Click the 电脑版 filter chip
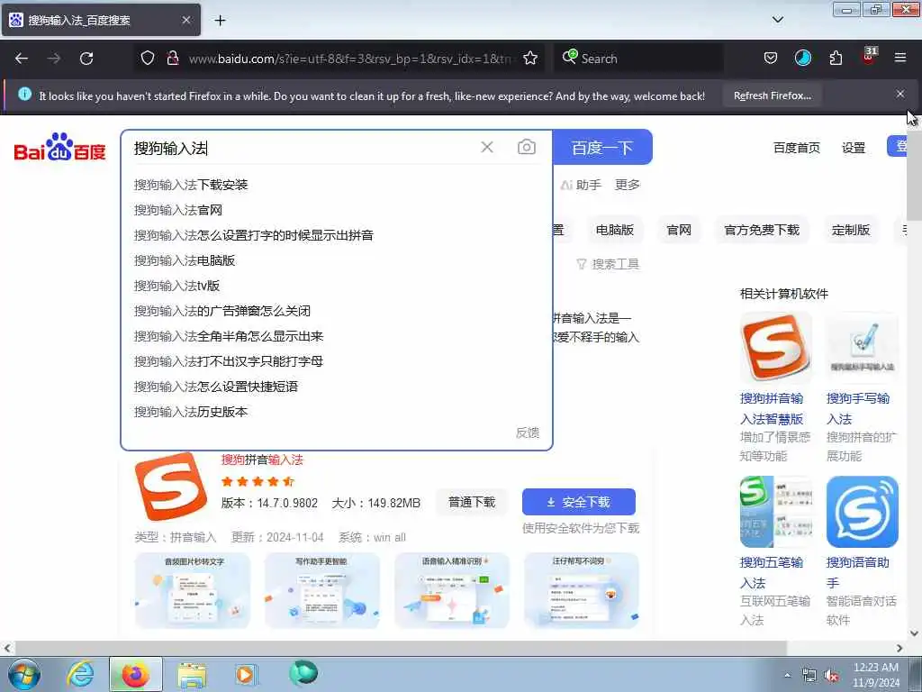Viewport: 922px width, 692px height. 614,230
